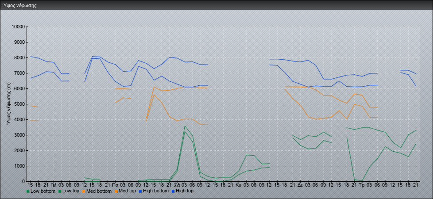This screenshot has height=199, width=433.
Task: Toggle the "Med top" legend label
Action: pyautogui.click(x=128, y=191)
